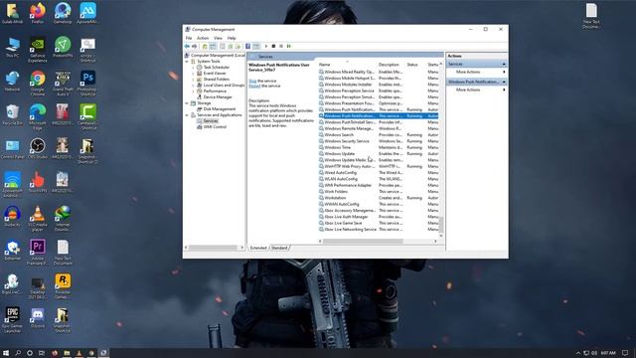636x358 pixels.
Task: Click the Windows Start button on taskbar
Action: coord(6,353)
